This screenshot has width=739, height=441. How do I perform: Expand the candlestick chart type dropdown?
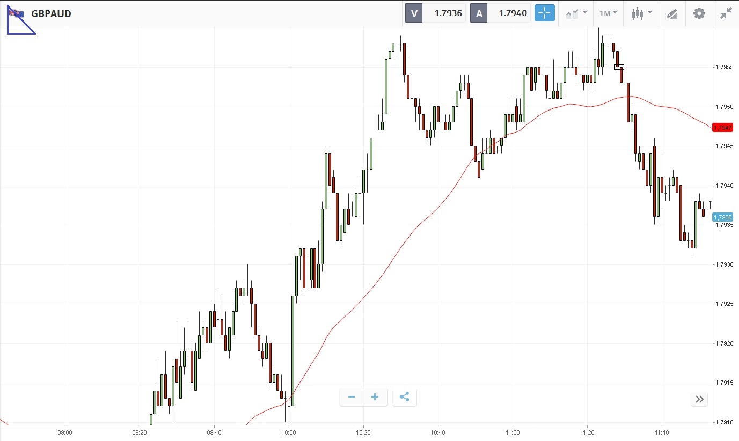click(x=641, y=13)
